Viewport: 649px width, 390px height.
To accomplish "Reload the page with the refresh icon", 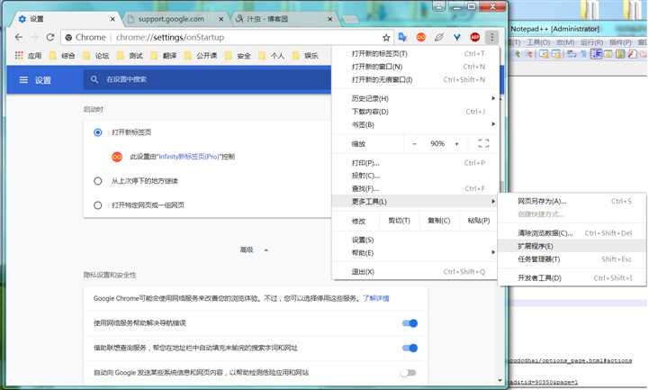I will coord(50,37).
